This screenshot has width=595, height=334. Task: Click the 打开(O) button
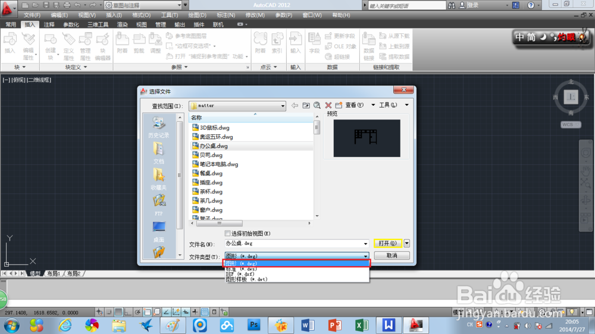[x=388, y=243]
